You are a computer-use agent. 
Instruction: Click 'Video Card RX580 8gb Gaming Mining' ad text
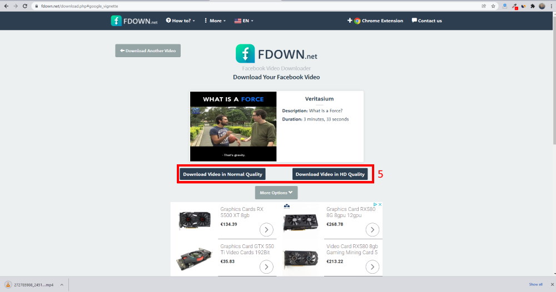352,249
